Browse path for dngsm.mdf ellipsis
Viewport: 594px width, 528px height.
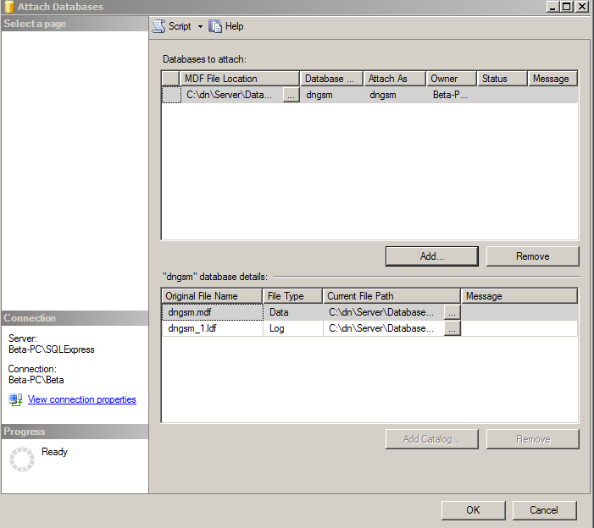(x=452, y=312)
